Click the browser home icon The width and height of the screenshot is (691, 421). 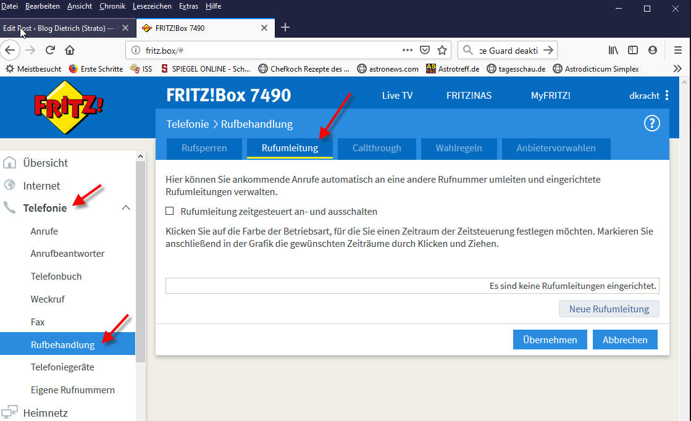(x=70, y=50)
